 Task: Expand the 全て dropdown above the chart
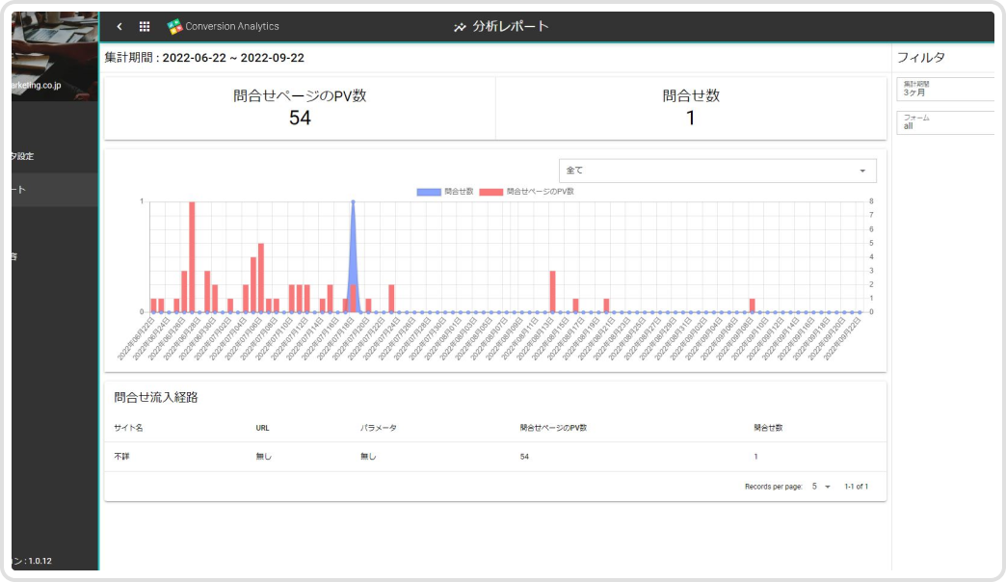[x=717, y=171]
